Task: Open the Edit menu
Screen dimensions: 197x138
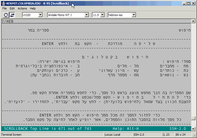Action: click(x=12, y=8)
